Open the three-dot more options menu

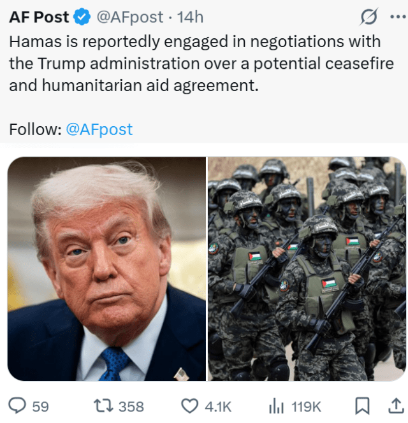click(x=398, y=17)
